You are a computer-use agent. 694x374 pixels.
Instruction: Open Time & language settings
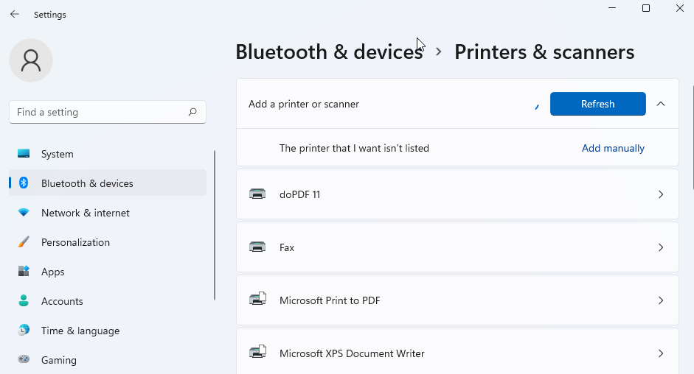point(108,331)
